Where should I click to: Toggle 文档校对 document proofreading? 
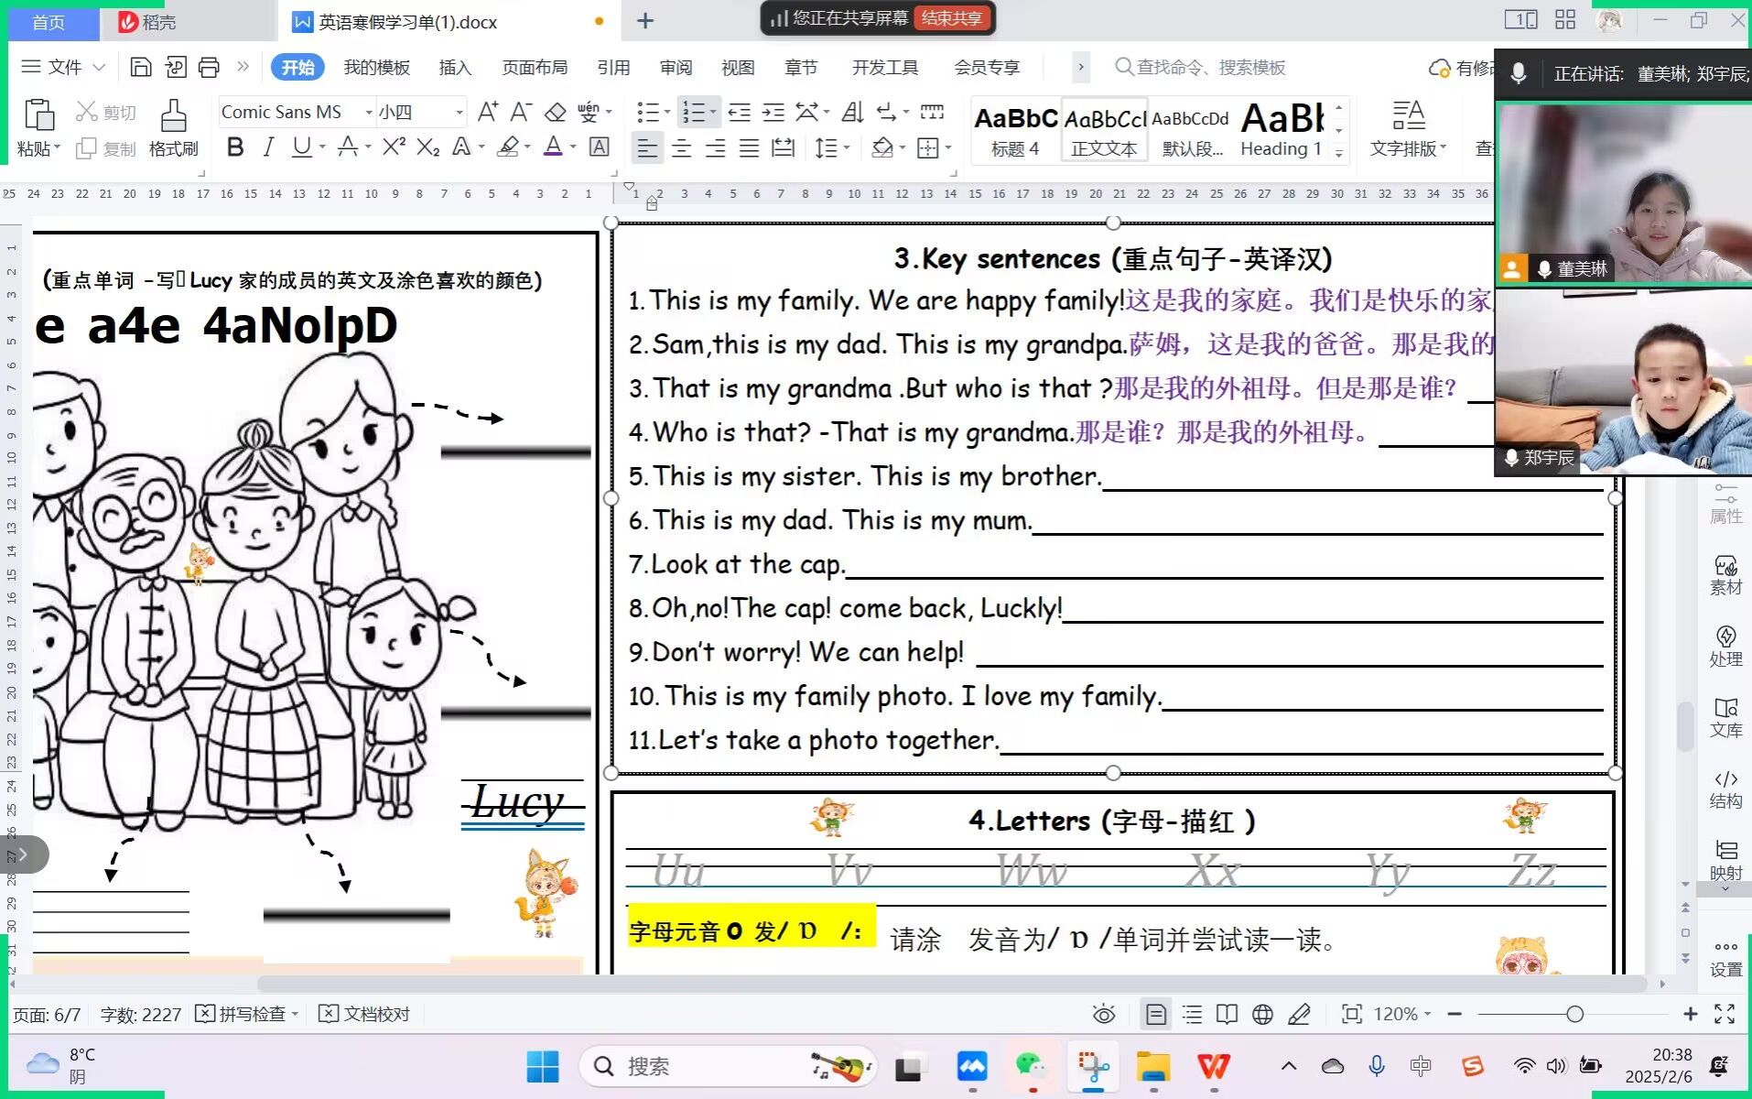tap(365, 1014)
